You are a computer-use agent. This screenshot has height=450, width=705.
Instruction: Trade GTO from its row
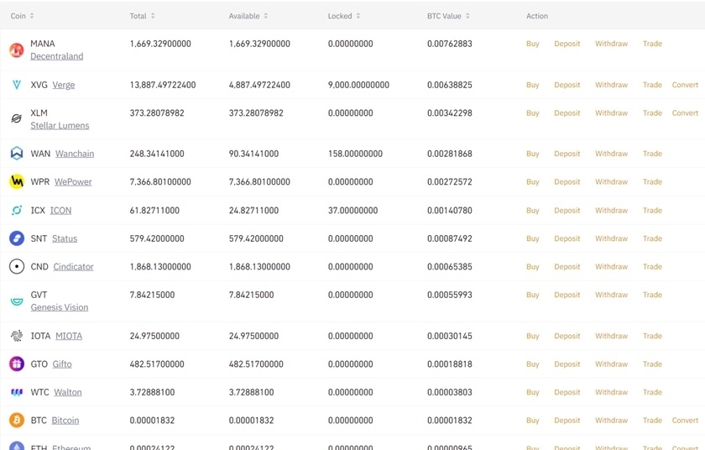click(x=652, y=364)
